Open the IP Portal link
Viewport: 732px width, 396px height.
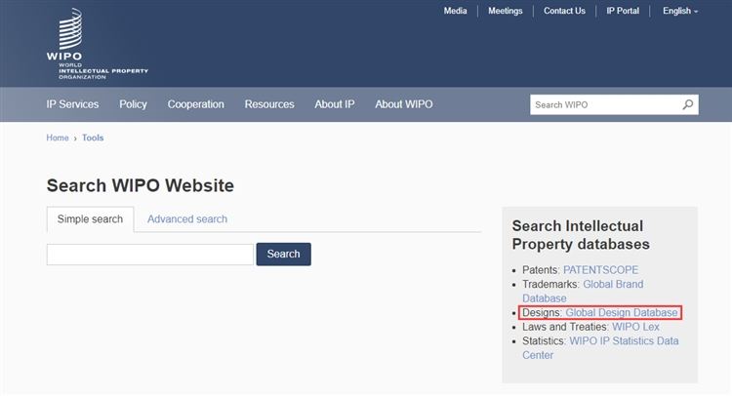pos(623,11)
